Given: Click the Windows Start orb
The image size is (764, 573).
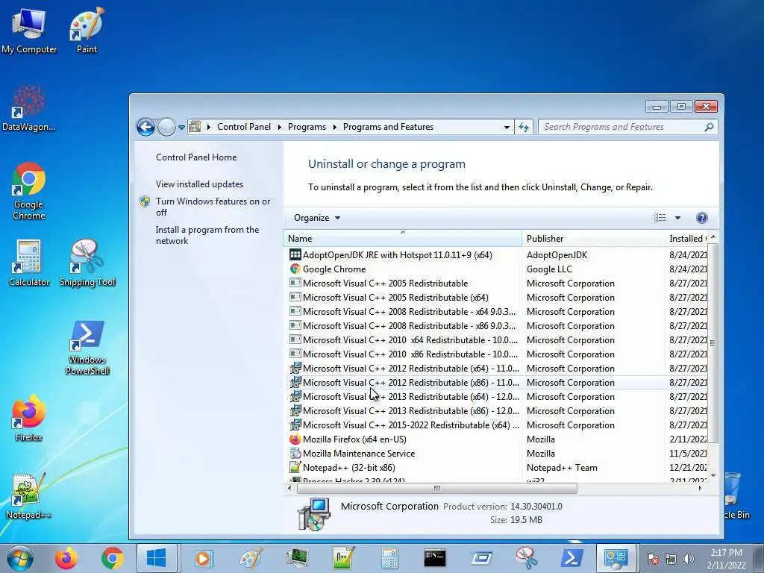Looking at the screenshot, I should click(x=20, y=558).
